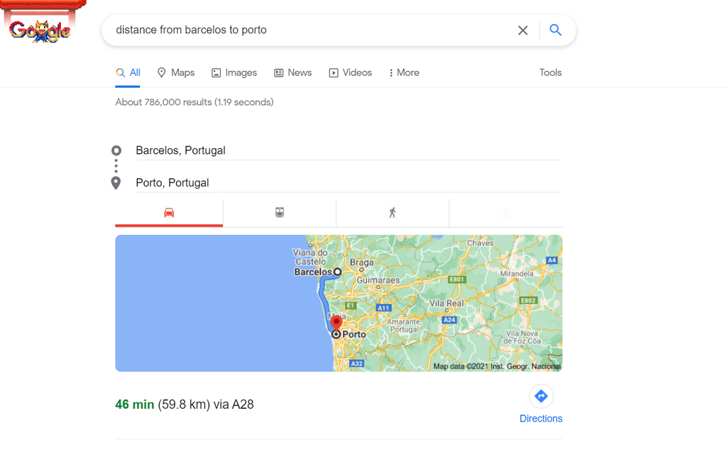Select the faded cycling travel mode

point(506,213)
